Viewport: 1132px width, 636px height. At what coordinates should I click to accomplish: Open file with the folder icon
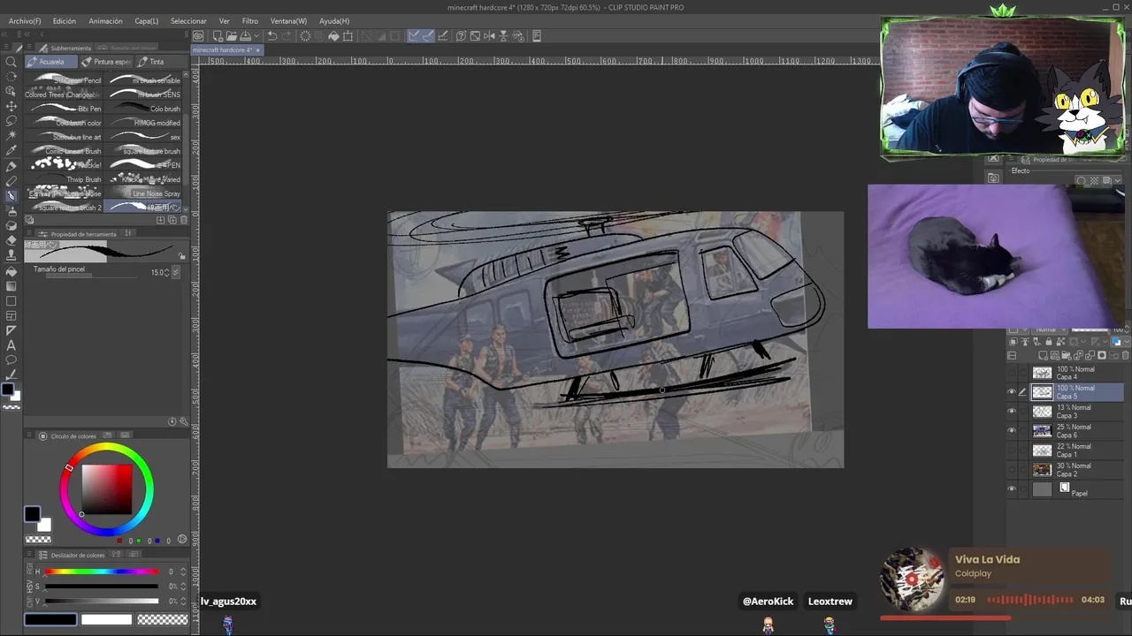pos(231,36)
